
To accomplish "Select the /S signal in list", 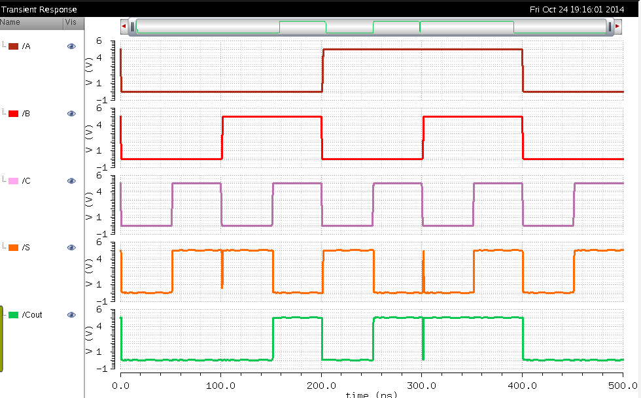I will coord(26,248).
